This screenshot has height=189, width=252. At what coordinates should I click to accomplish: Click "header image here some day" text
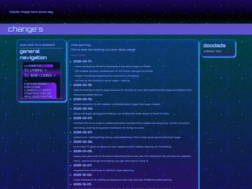point(31,12)
